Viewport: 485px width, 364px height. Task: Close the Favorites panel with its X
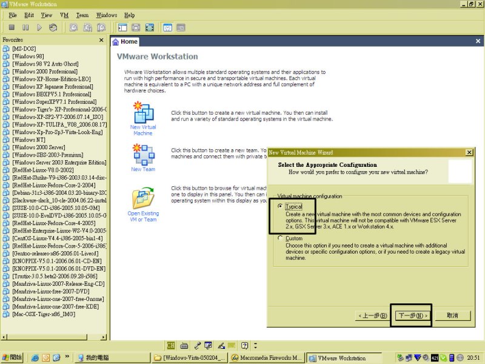click(x=101, y=40)
